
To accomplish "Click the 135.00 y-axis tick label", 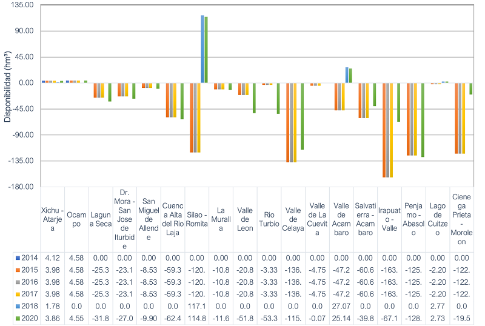I will pos(22,5).
